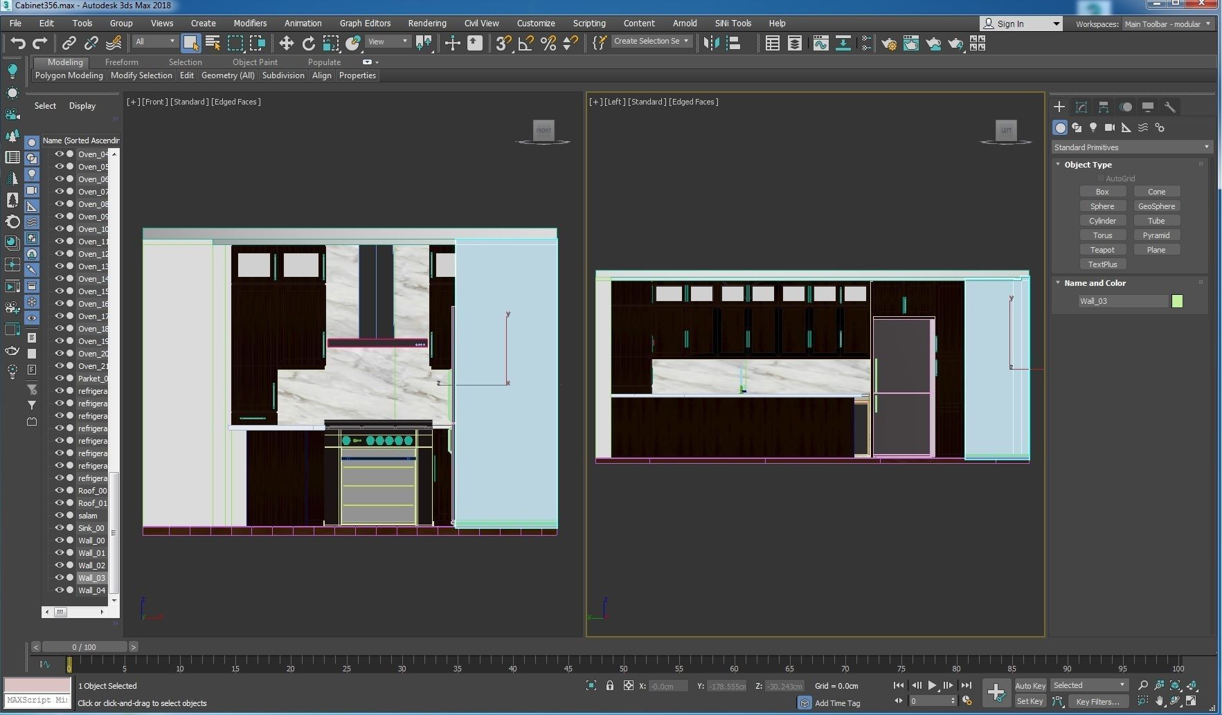Open the Modify panel tab icon
1222x715 pixels.
coord(1081,107)
